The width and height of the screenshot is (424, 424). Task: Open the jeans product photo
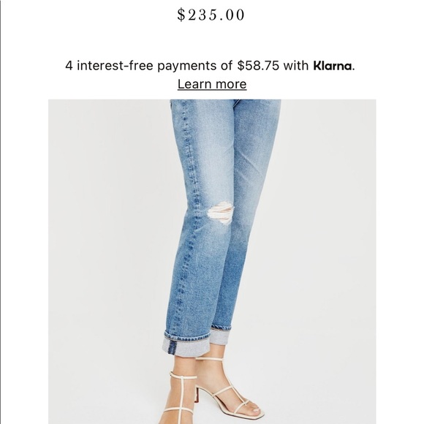(212, 262)
